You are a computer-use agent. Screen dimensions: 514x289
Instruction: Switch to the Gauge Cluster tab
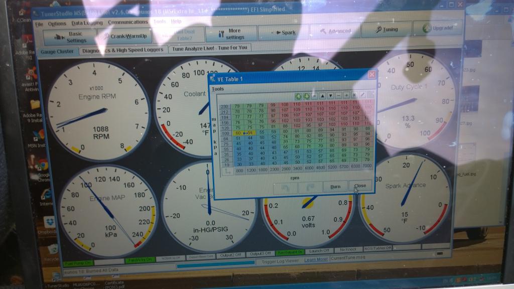click(57, 52)
